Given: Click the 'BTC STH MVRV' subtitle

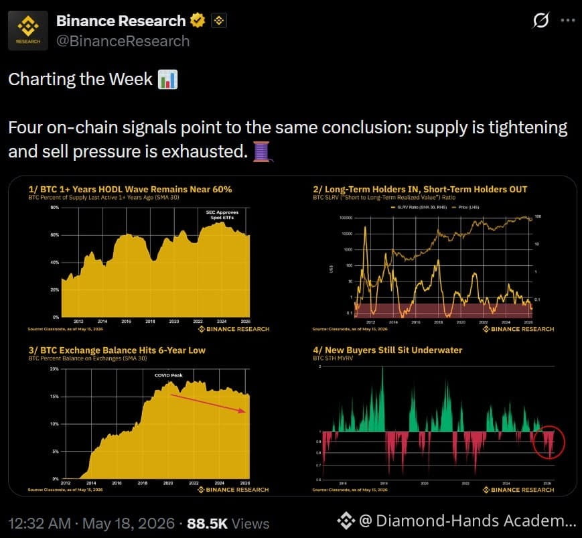Looking at the screenshot, I should point(333,358).
